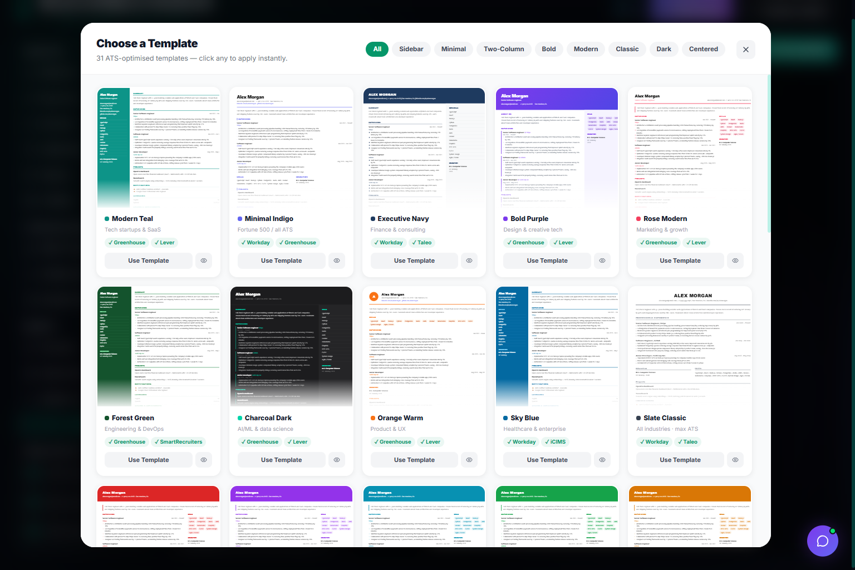Use Template for Sky Blue
This screenshot has height=570, width=855.
(547, 460)
